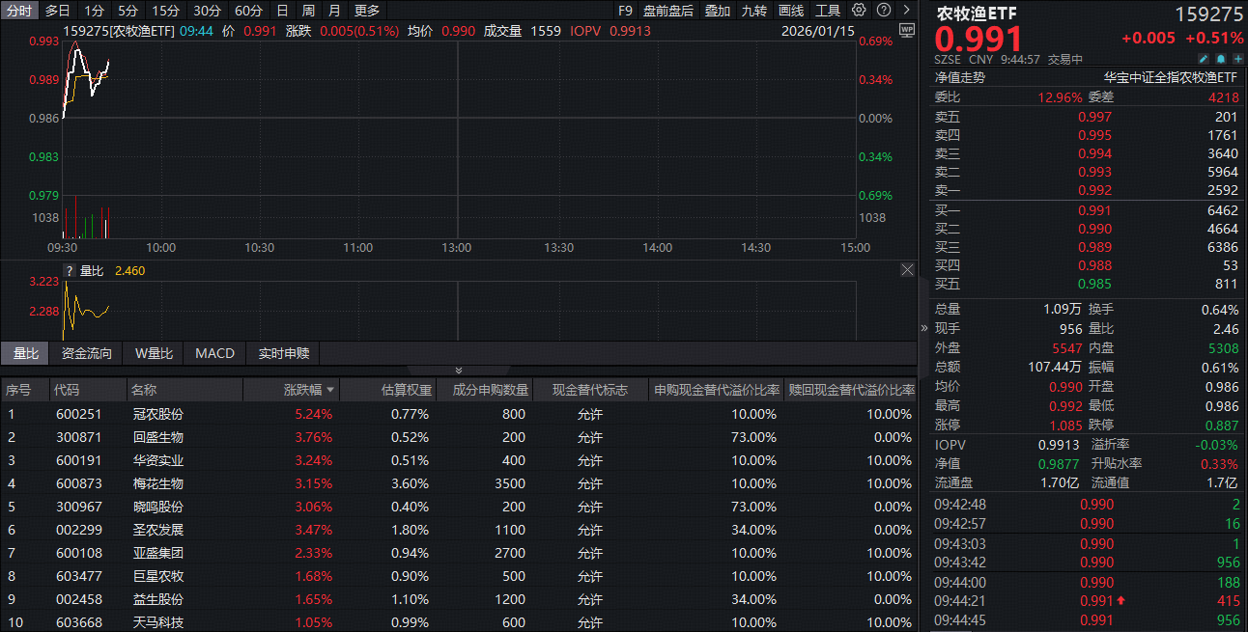The width and height of the screenshot is (1248, 632).
Task: Switch to the 资金流向 tab
Action: coord(87,353)
